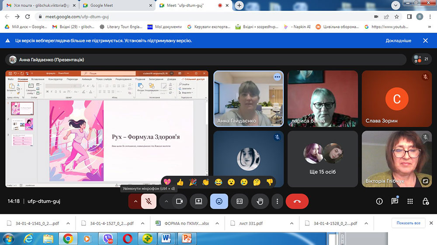Image resolution: width=437 pixels, height=245 pixels.
Task: Open meeting details info icon
Action: 379,201
